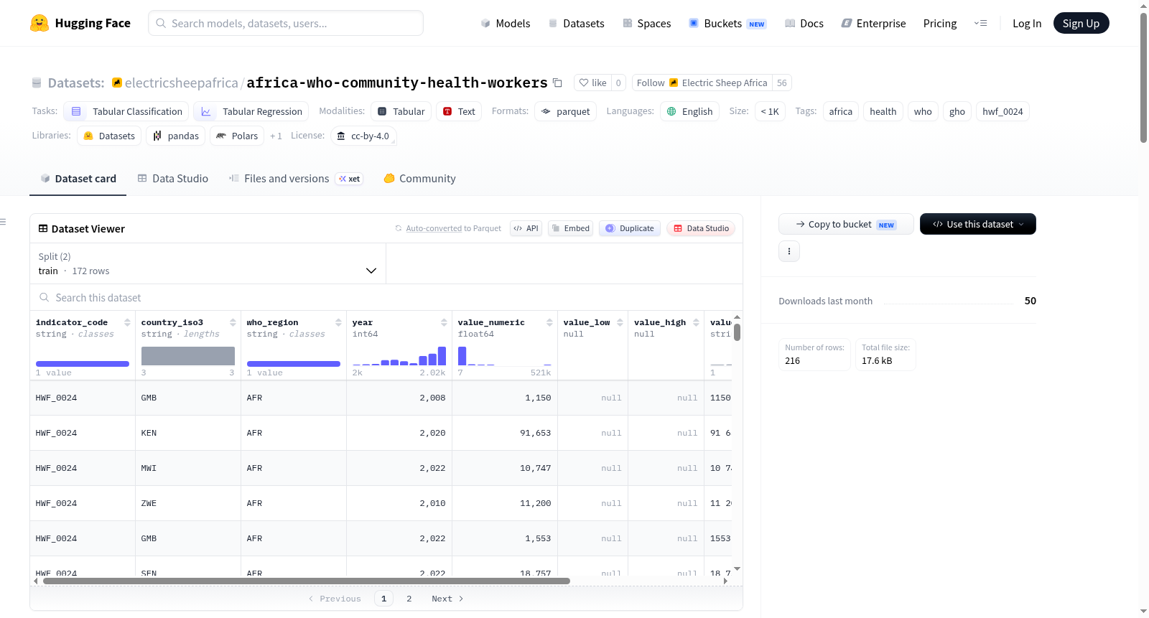Open the Use this dataset dropdown

tap(978, 224)
